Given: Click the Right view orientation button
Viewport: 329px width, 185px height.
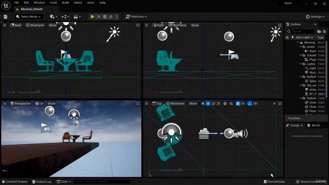Looking at the screenshot, I should click(158, 25).
